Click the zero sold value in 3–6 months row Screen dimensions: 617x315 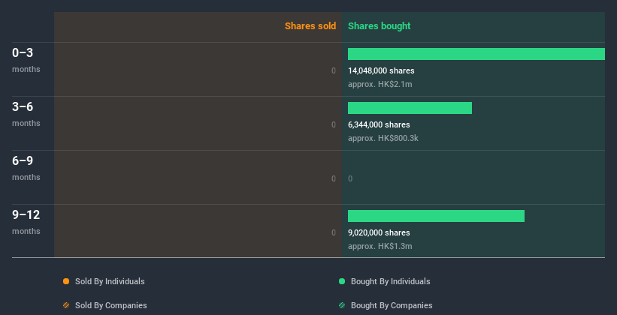[x=334, y=124]
